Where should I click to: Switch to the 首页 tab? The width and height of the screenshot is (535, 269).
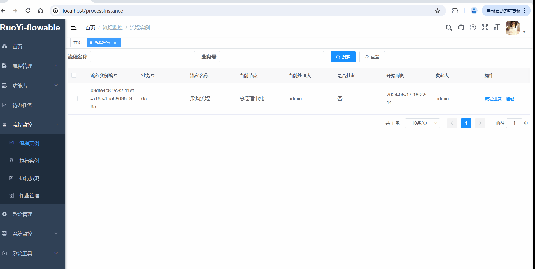tap(78, 43)
